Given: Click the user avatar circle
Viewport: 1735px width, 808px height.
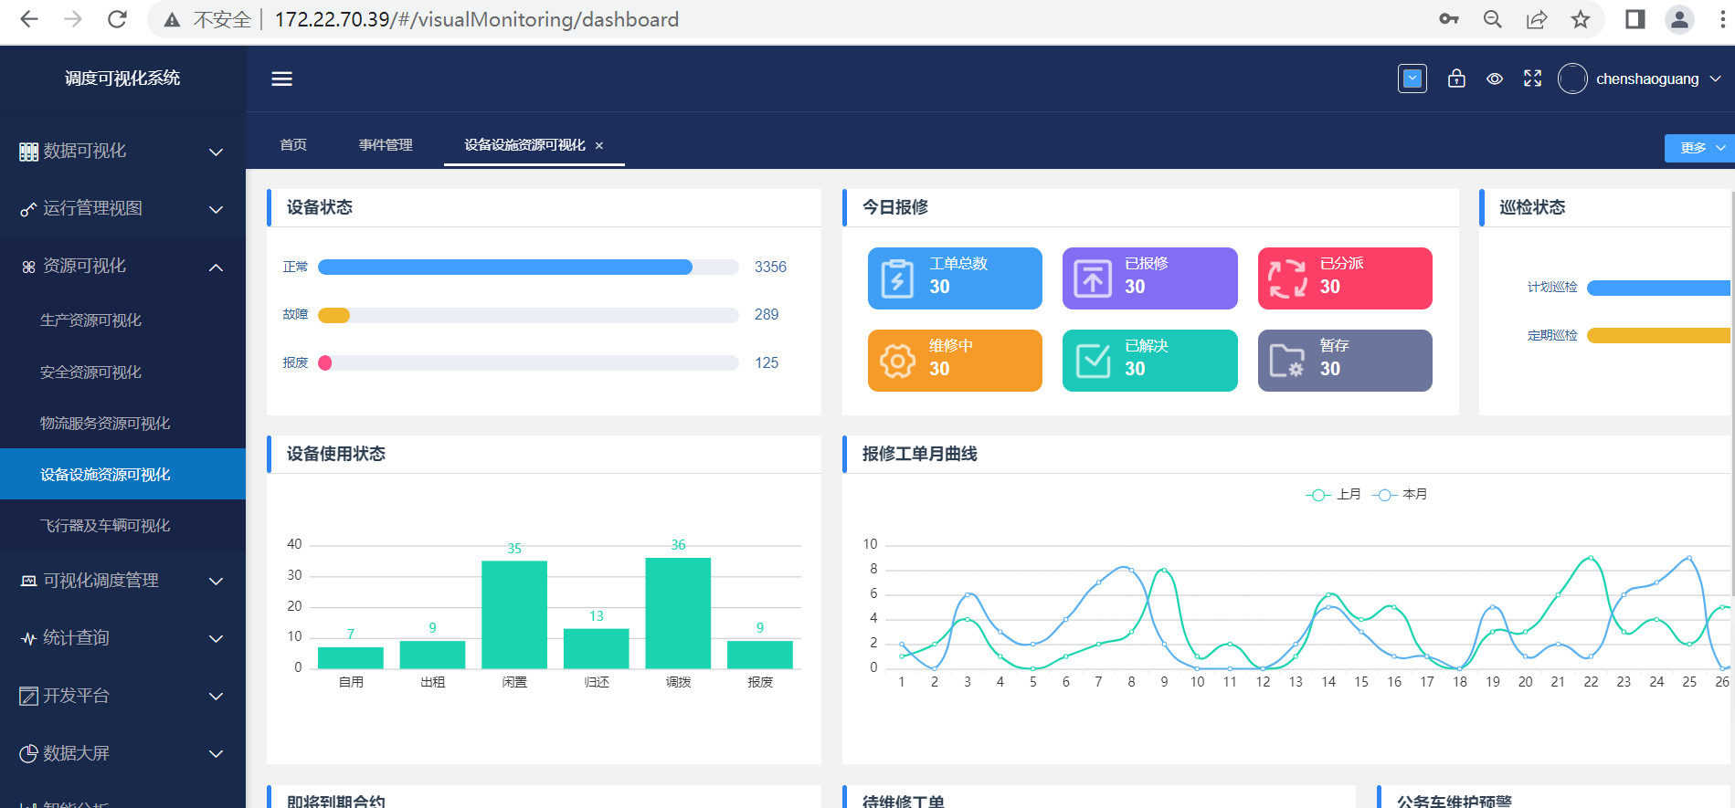Looking at the screenshot, I should 1572,79.
